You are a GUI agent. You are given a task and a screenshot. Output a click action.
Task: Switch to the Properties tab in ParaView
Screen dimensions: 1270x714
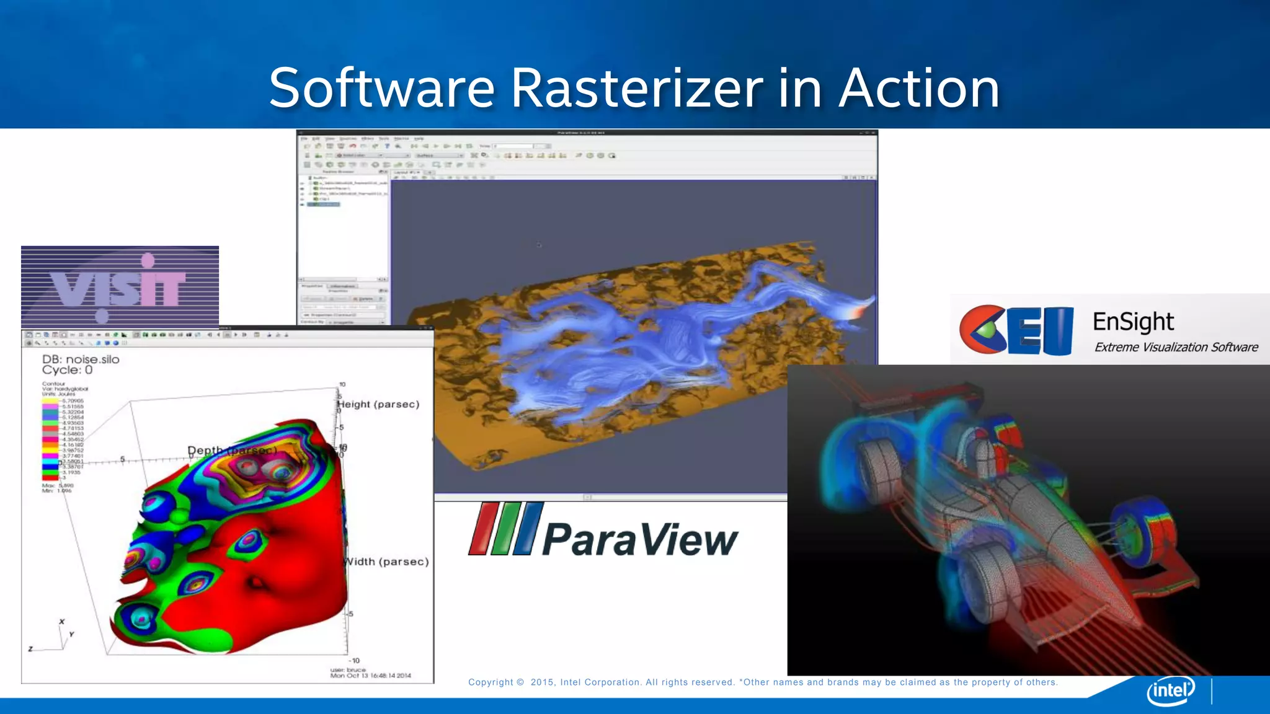(x=312, y=286)
